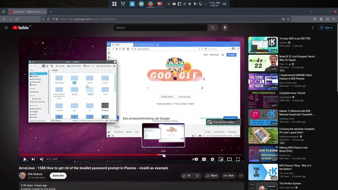Open Erik Dubois channel name link
This screenshot has height=190, width=338.
point(35,174)
